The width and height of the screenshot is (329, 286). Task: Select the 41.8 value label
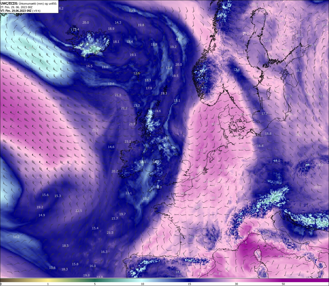pyautogui.click(x=217, y=274)
